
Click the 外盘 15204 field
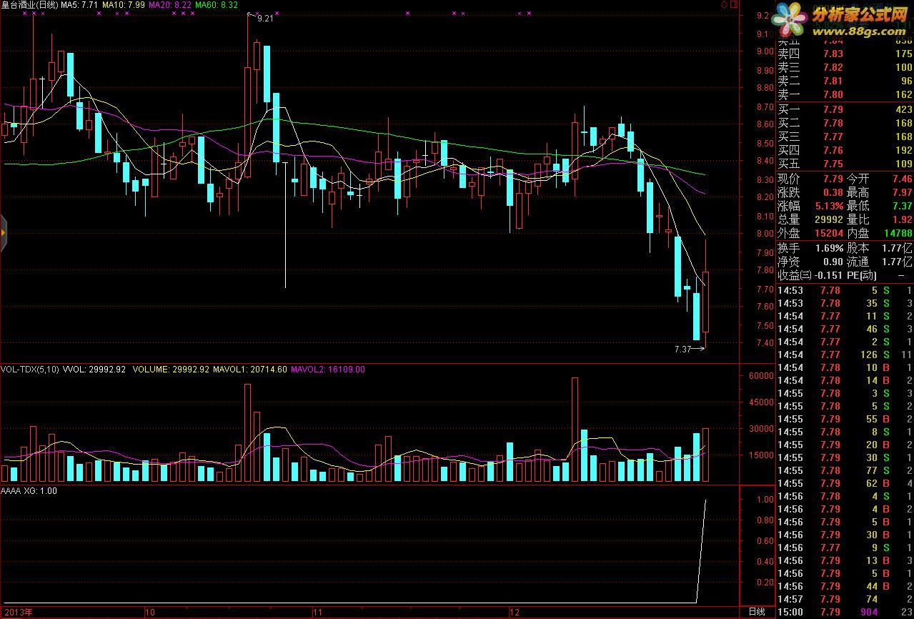pyautogui.click(x=810, y=233)
